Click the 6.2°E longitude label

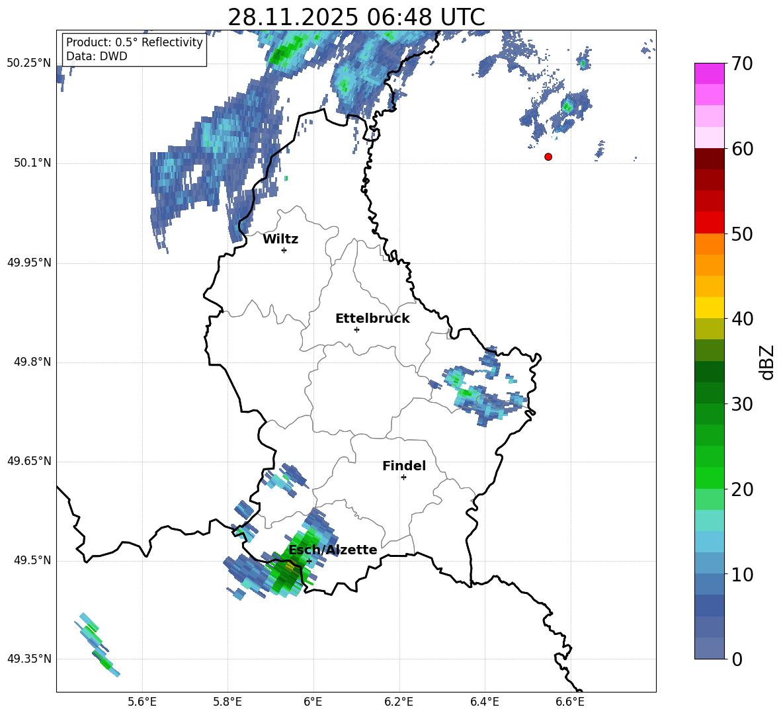pyautogui.click(x=399, y=702)
